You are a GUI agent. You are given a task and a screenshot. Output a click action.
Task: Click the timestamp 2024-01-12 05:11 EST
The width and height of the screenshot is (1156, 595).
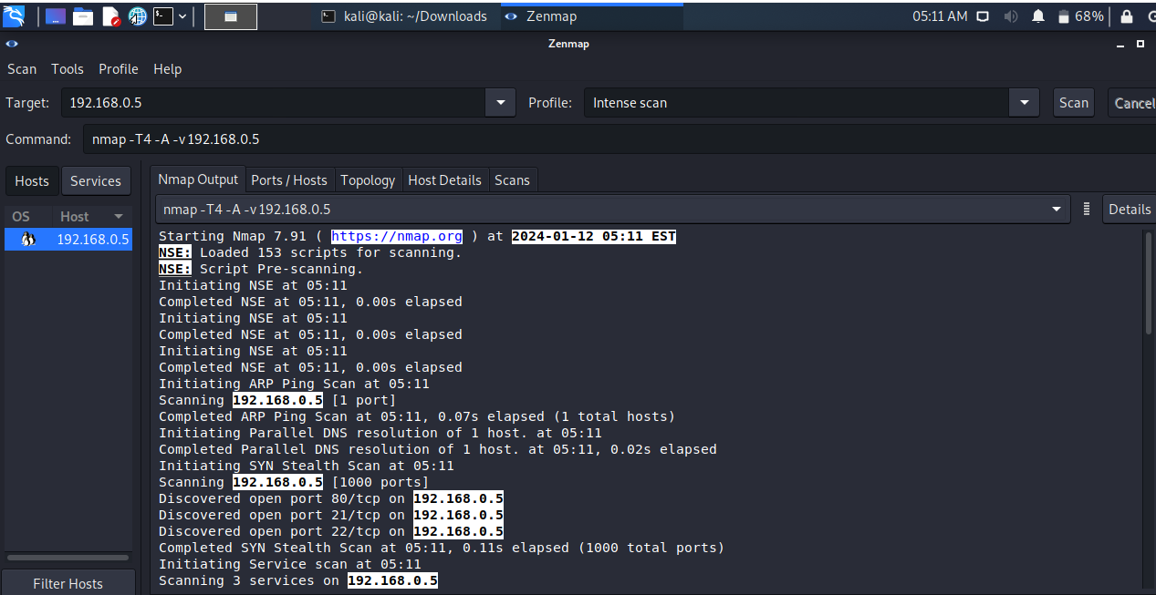click(x=594, y=236)
